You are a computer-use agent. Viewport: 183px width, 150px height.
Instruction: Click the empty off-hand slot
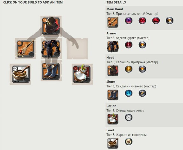pos(77,49)
